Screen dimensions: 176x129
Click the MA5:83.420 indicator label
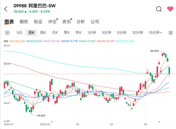17,41
